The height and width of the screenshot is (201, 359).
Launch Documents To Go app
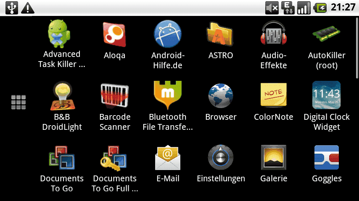coord(62,157)
